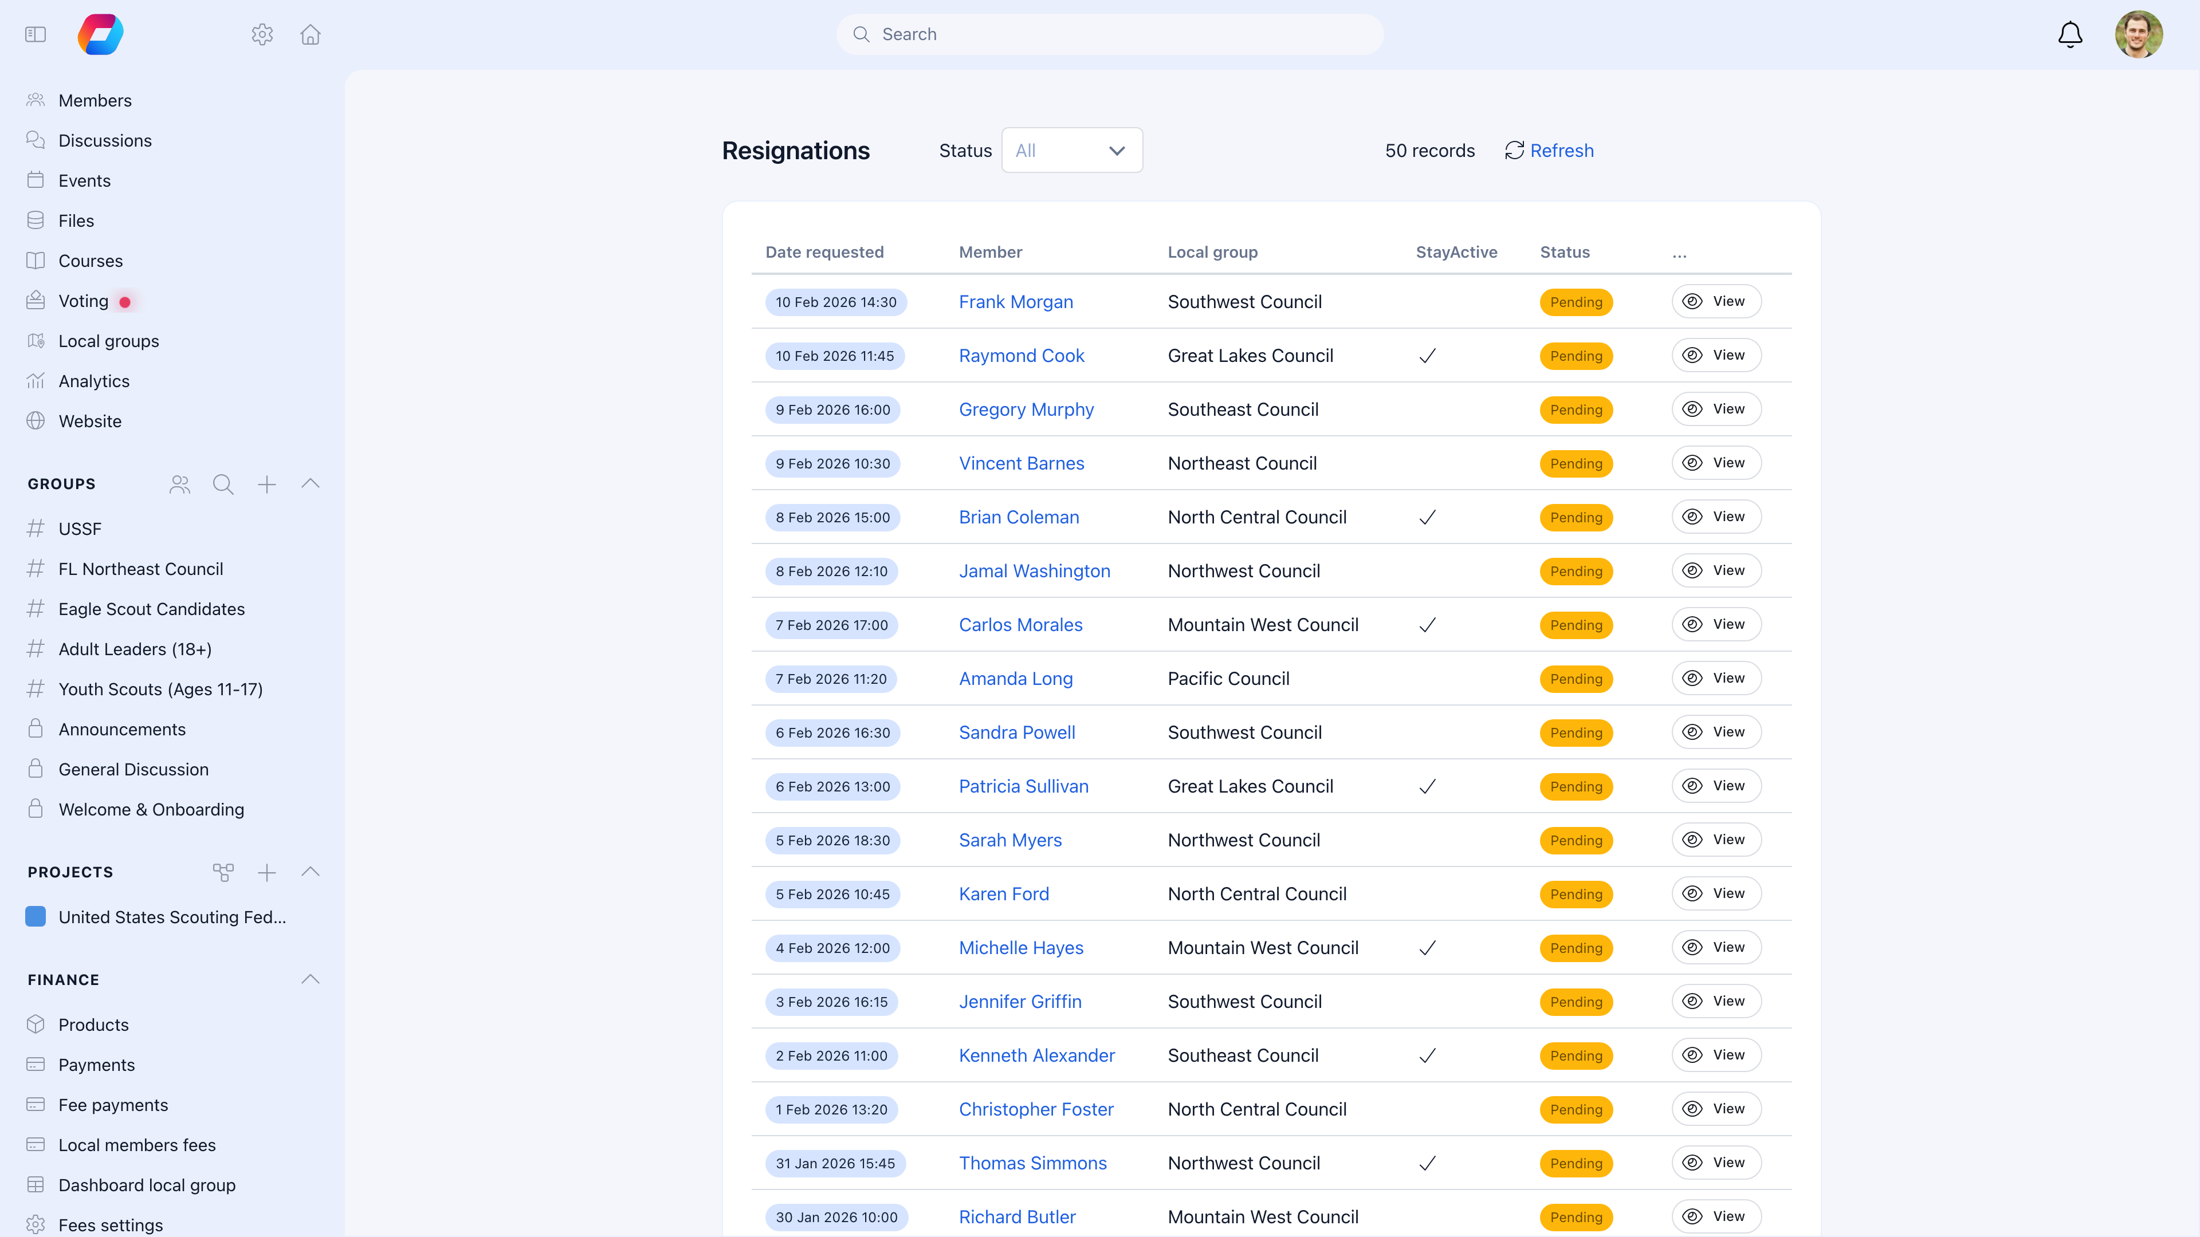Screen dimensions: 2200x1237
Task: Open Gregory Murphy's member profile
Action: pos(1026,409)
